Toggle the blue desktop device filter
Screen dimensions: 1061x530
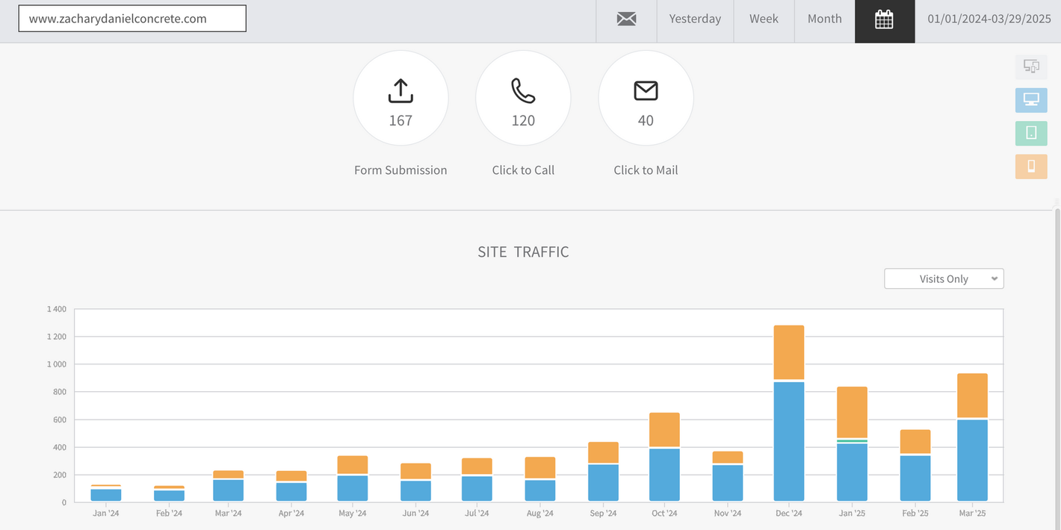click(1031, 100)
